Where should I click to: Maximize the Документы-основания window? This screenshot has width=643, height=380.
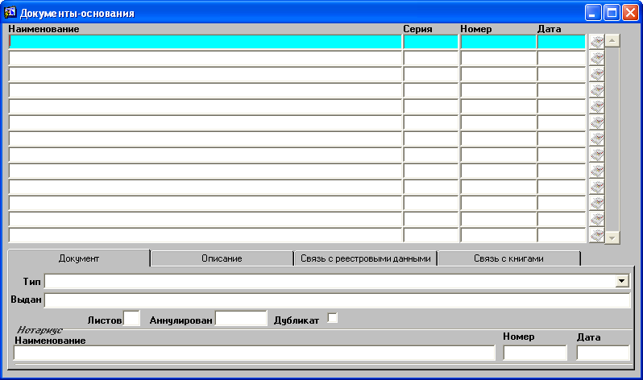(612, 13)
